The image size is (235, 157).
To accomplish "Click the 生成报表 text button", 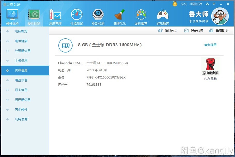I will coord(222,30).
